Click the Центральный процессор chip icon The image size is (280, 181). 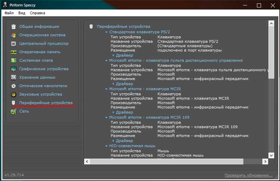pos(13,44)
